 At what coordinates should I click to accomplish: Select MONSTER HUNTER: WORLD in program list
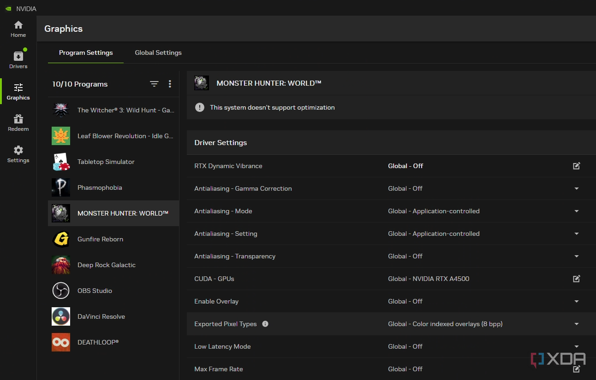pos(123,213)
